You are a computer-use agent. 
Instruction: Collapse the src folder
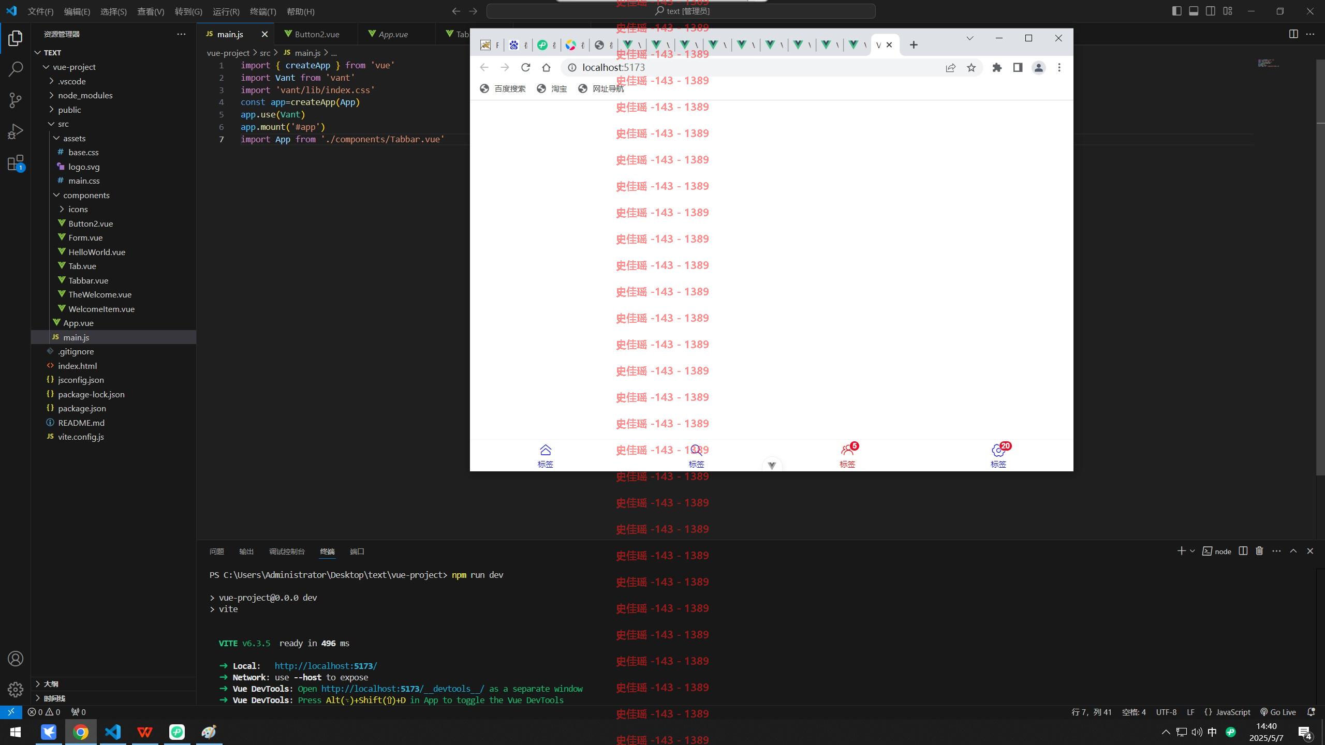pyautogui.click(x=114, y=124)
